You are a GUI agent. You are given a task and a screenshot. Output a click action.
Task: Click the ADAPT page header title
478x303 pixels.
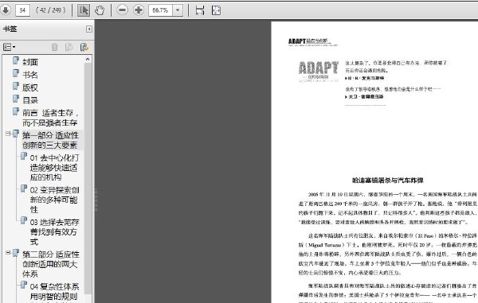[313, 41]
